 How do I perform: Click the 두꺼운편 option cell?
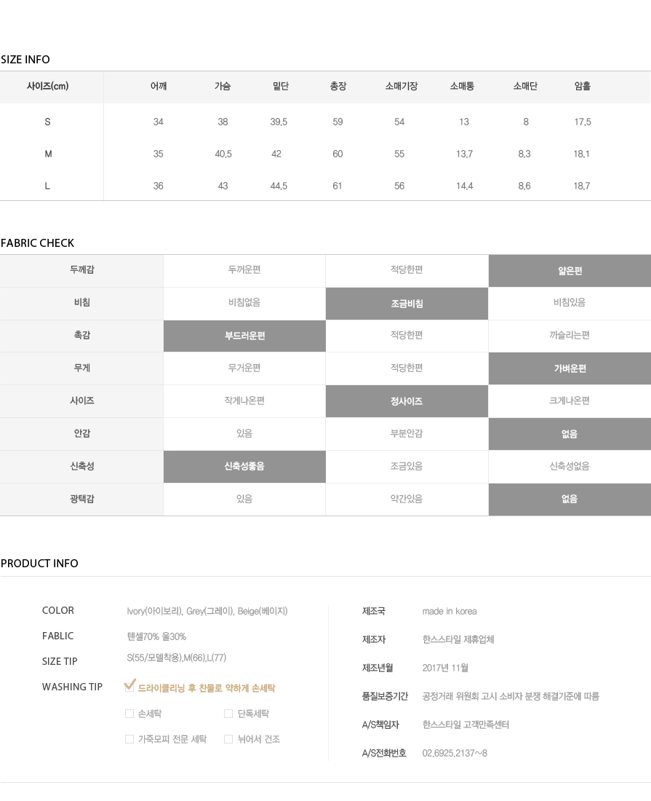click(x=244, y=269)
